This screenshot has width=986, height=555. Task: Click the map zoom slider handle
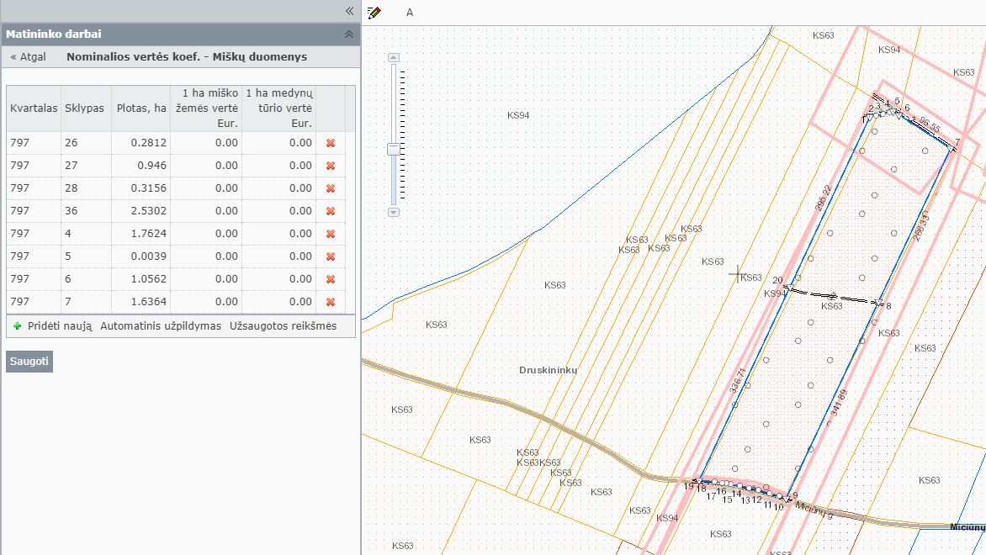(x=394, y=149)
